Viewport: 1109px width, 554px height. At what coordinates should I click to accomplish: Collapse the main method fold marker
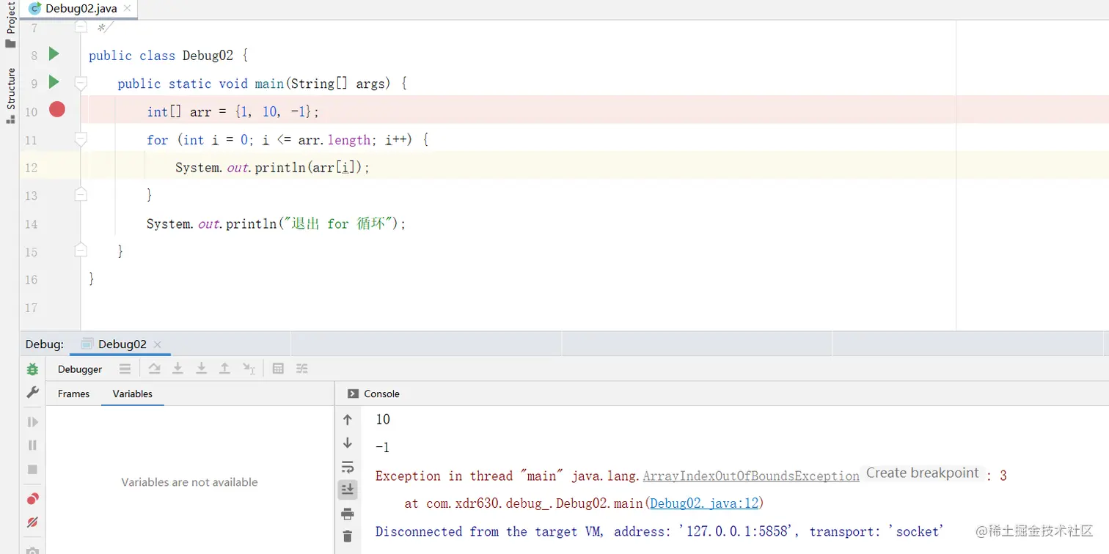click(x=81, y=83)
